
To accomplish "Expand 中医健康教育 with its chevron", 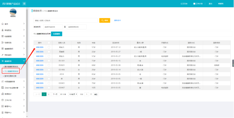I will coord(24,81).
